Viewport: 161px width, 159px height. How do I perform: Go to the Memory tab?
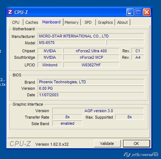coord(71,22)
